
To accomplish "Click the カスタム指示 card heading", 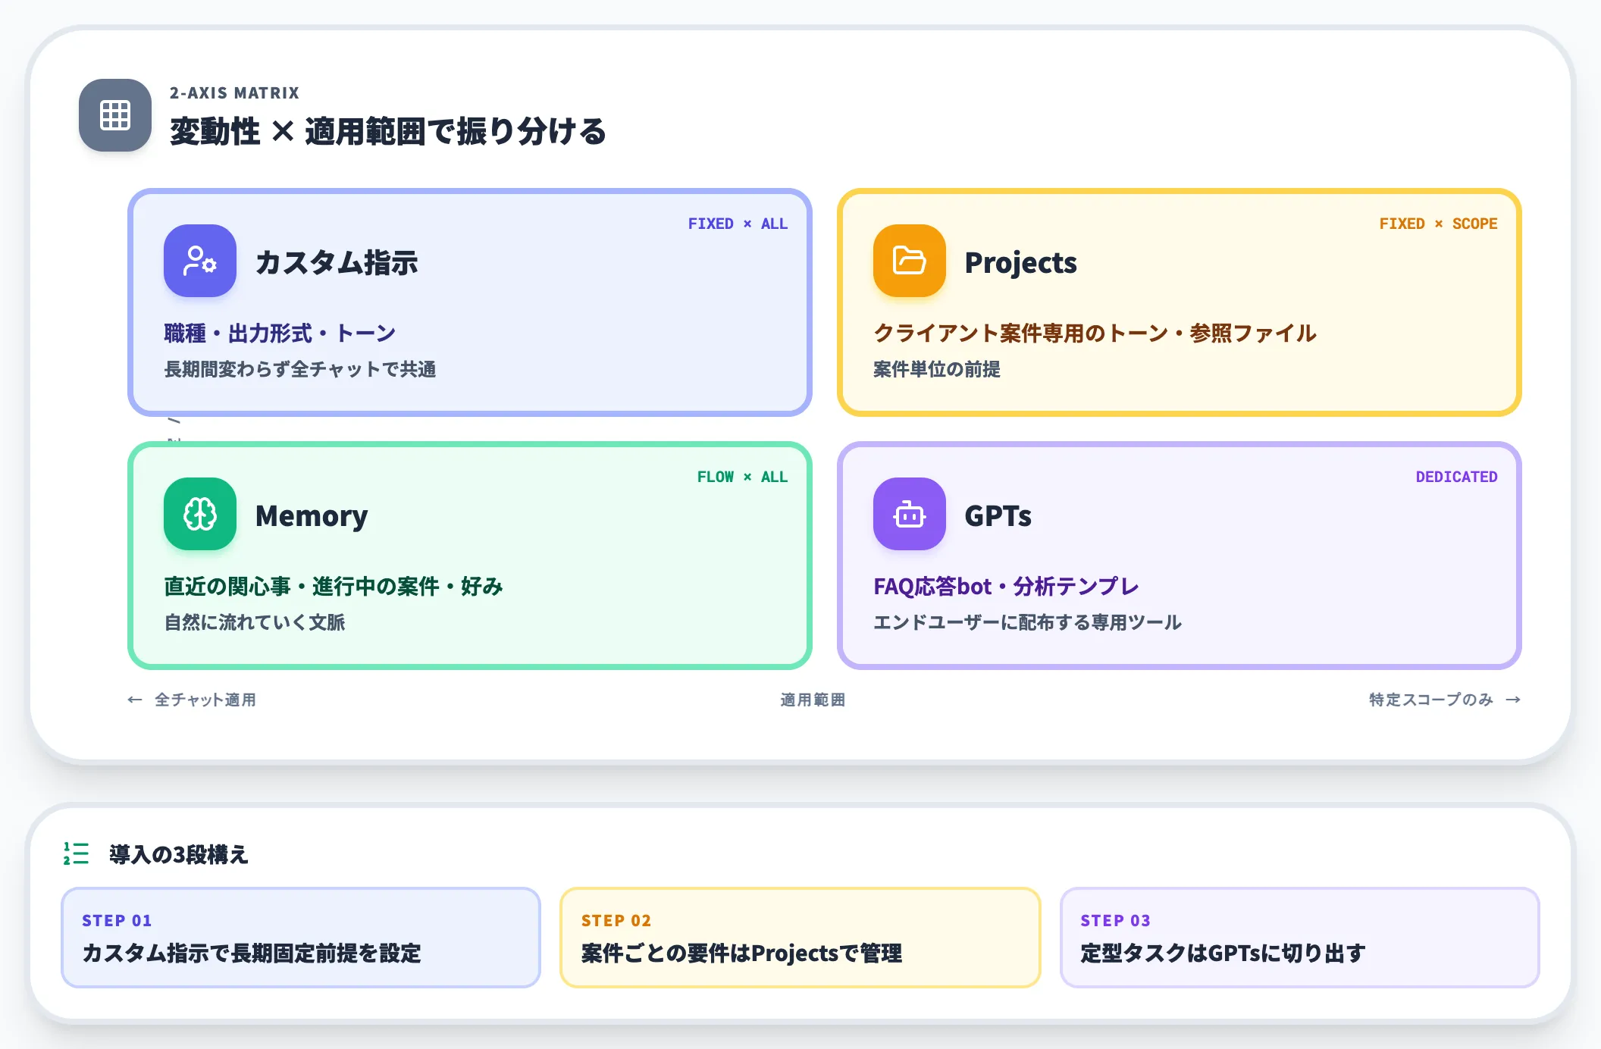I will coord(337,262).
